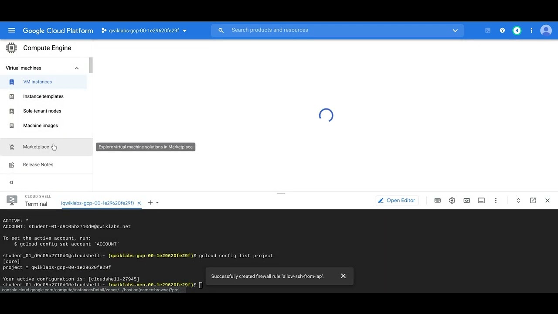558x314 pixels.
Task: Click the Google Cloud Platform logo text
Action: coord(58,31)
